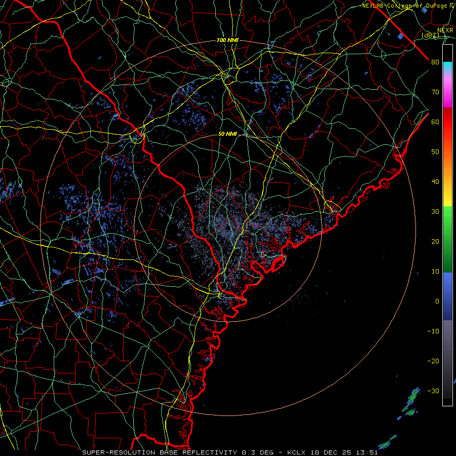
Task: Click the "100 NMI" range ring label
Action: click(x=227, y=40)
